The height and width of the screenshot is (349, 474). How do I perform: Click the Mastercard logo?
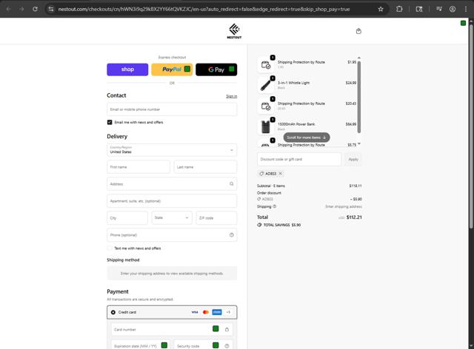[x=206, y=312]
